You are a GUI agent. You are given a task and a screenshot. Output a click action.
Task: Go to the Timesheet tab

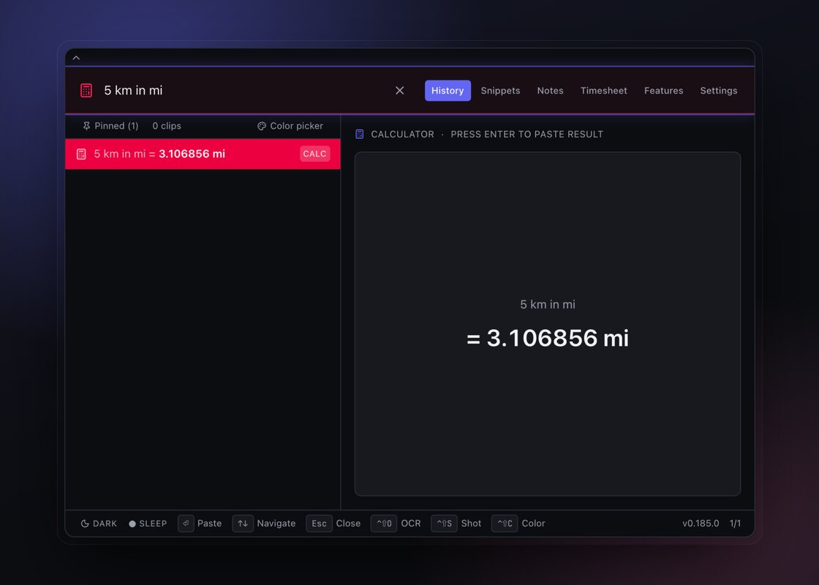(x=604, y=91)
